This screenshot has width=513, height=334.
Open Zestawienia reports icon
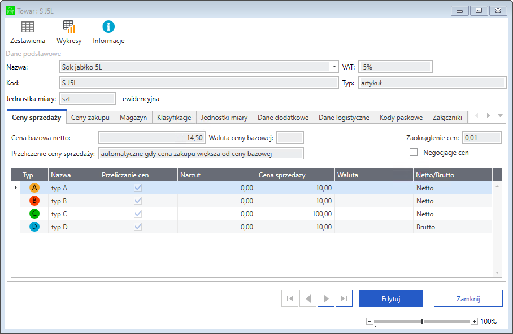pyautogui.click(x=27, y=27)
